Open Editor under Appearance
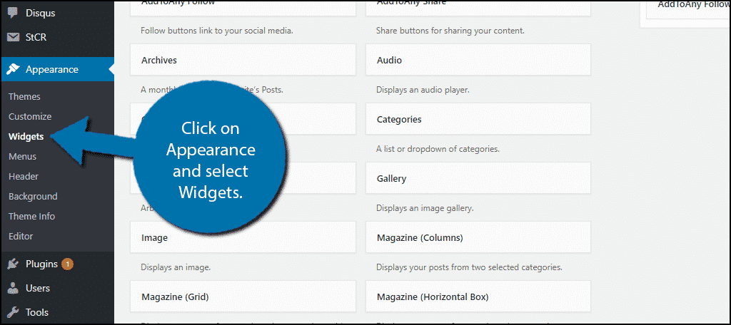The width and height of the screenshot is (731, 325). pos(21,237)
